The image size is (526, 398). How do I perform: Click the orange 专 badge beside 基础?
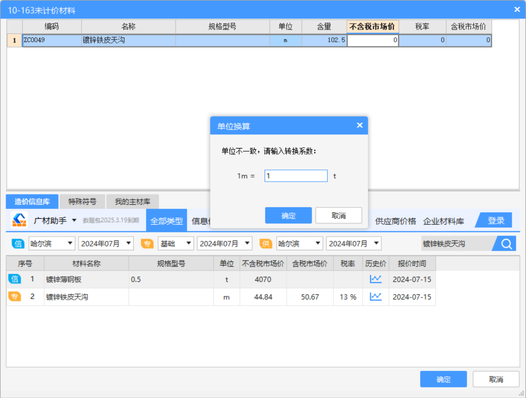click(147, 244)
